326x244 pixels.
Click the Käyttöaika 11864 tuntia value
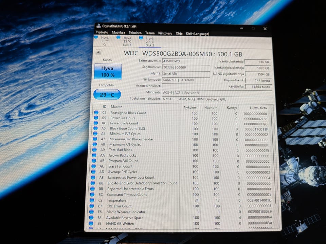pyautogui.click(x=258, y=87)
